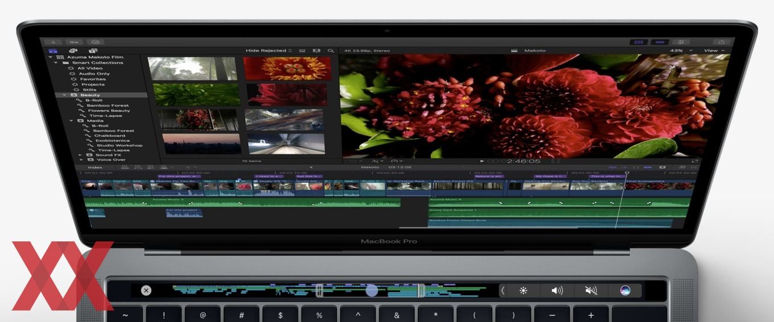Tap the Siri button on Touch Bar
The height and width of the screenshot is (322, 774).
point(625,290)
